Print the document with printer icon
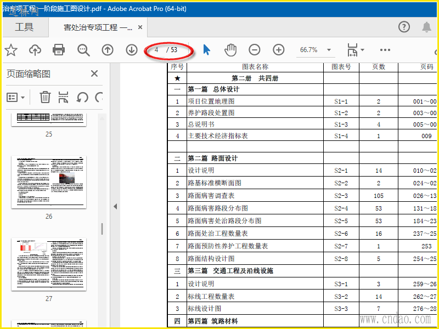Image resolution: width=439 pixels, height=329 pixels. point(59,50)
